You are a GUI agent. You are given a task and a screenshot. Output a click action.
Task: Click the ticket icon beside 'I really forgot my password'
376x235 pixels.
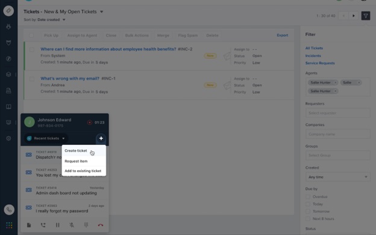point(29,208)
